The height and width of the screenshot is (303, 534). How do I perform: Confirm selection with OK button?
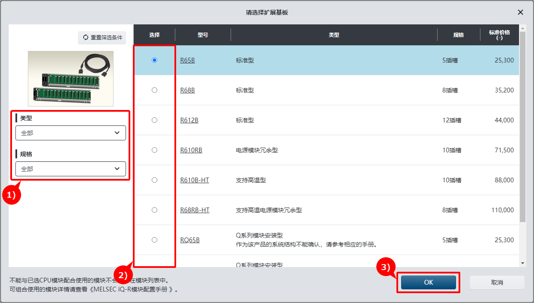429,282
